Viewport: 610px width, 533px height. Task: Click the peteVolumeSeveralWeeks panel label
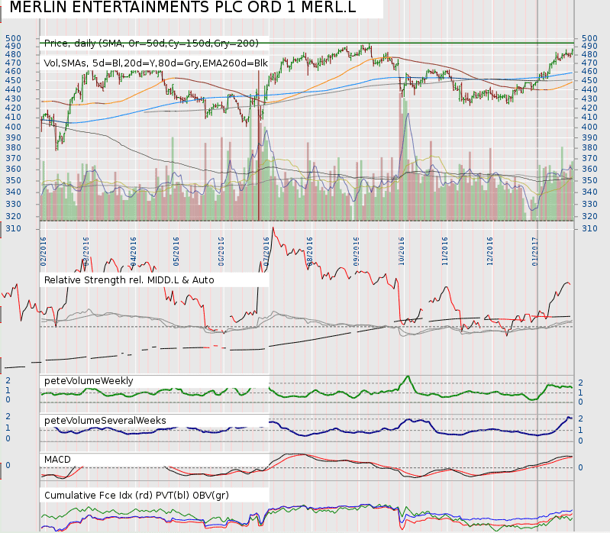[x=105, y=421]
